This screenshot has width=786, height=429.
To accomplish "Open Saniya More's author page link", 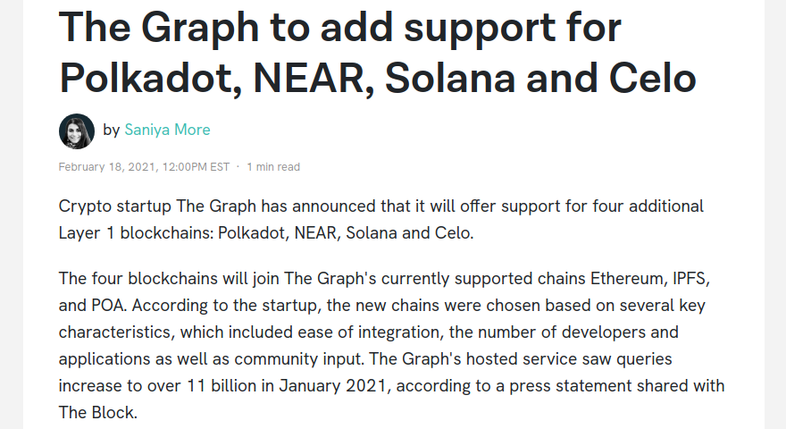I will pos(167,130).
